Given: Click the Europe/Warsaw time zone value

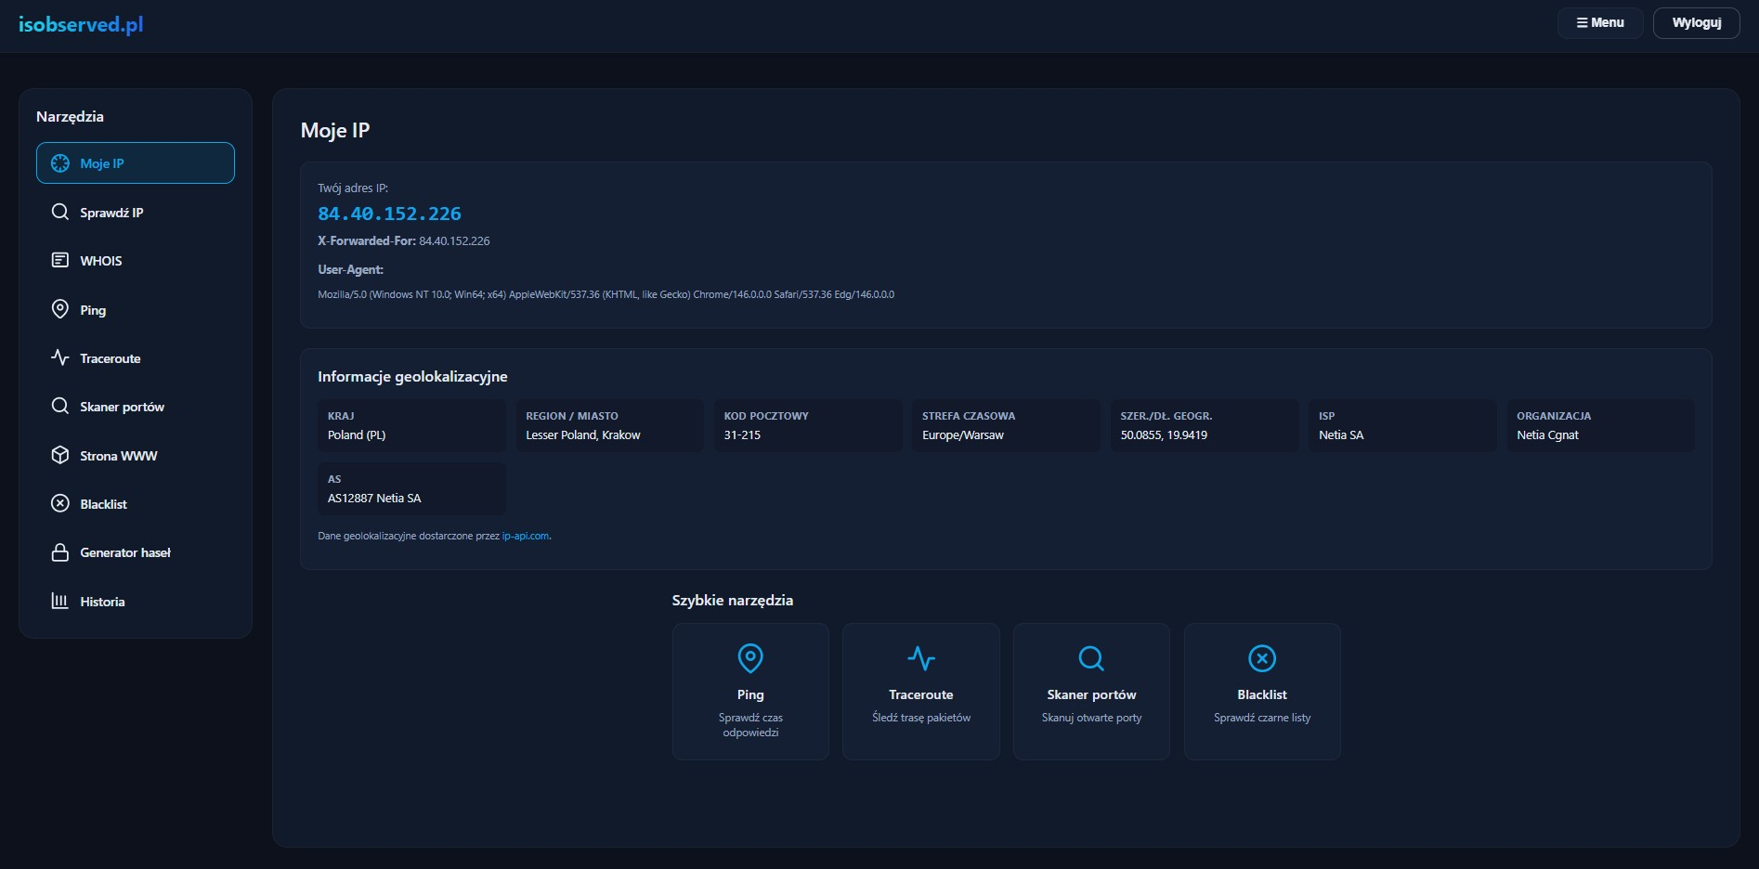Looking at the screenshot, I should click(963, 434).
